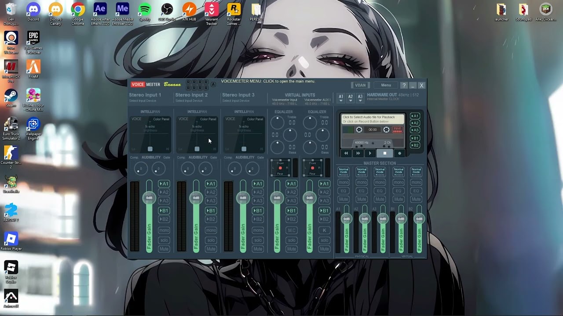
Task: Open Rockstar Games launcher icon
Action: pos(234,14)
